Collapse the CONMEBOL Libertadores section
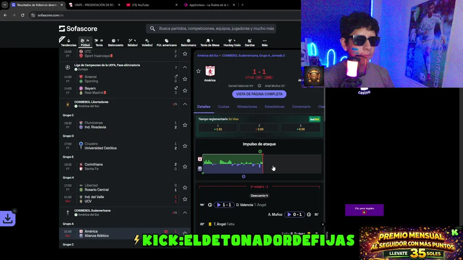 tap(185, 104)
